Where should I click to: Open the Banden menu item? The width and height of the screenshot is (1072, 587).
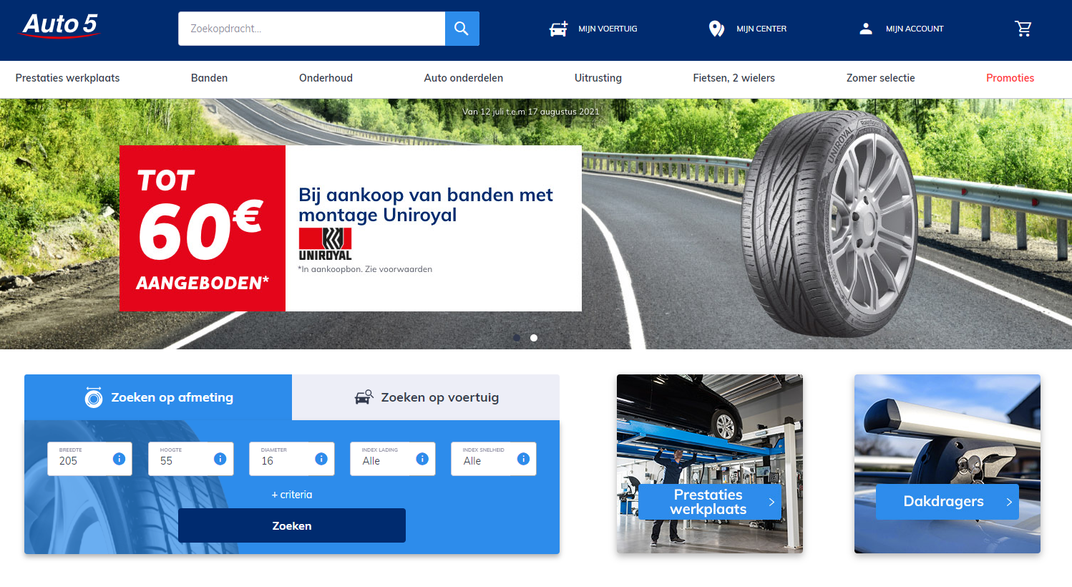[209, 78]
